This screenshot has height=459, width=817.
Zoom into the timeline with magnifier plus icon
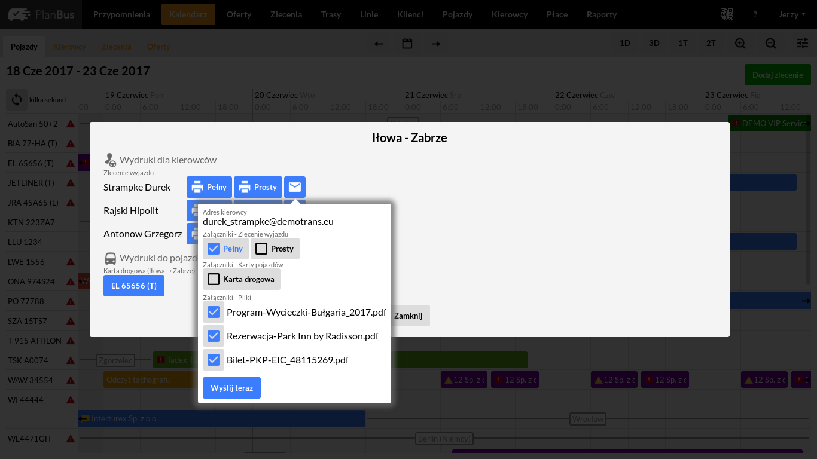(x=740, y=43)
